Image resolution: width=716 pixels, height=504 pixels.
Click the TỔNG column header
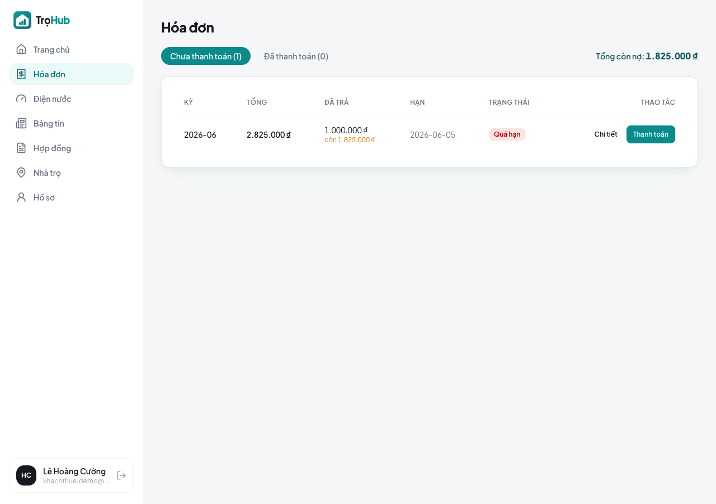[257, 102]
